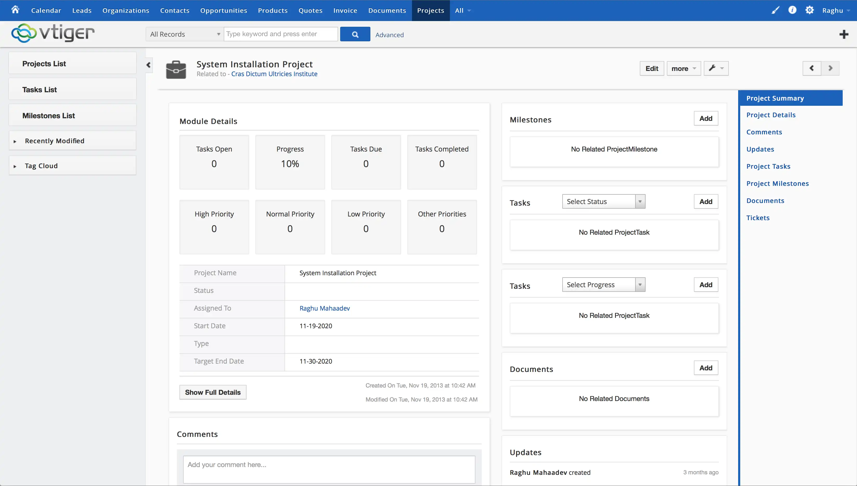Image resolution: width=857 pixels, height=486 pixels.
Task: Click Add documents button
Action: 706,368
